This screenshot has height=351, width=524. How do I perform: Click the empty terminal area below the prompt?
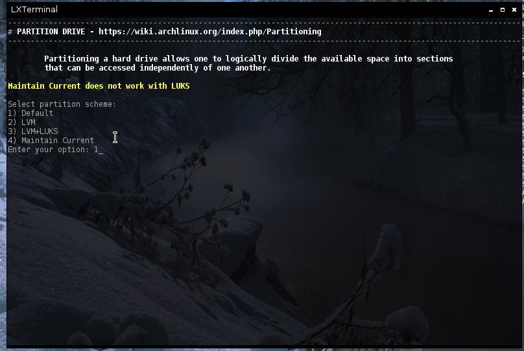264,250
